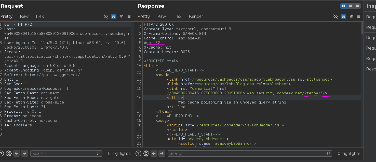Switch the Request panel to the Raw tab
The image size is (376, 162).
(x=24, y=16)
